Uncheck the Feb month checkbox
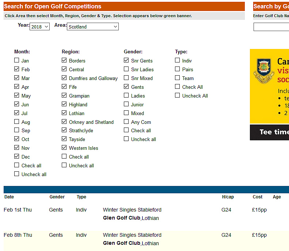This screenshot has height=251, width=289. [17, 69]
